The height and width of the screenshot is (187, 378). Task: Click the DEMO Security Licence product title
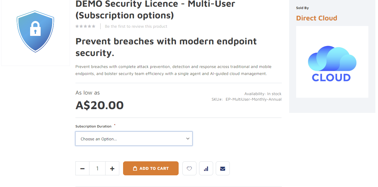point(155,10)
